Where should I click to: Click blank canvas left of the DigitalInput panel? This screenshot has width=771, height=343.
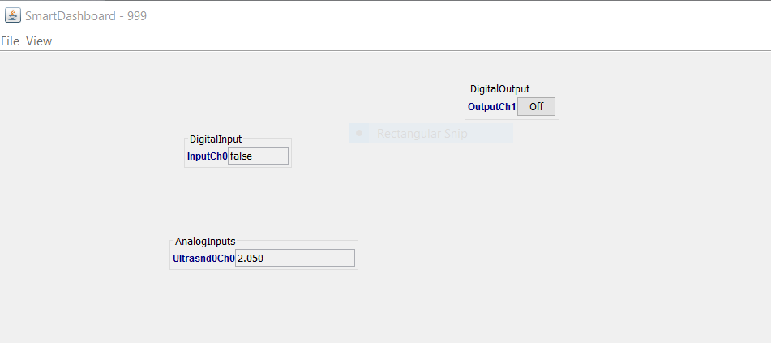[x=89, y=154]
